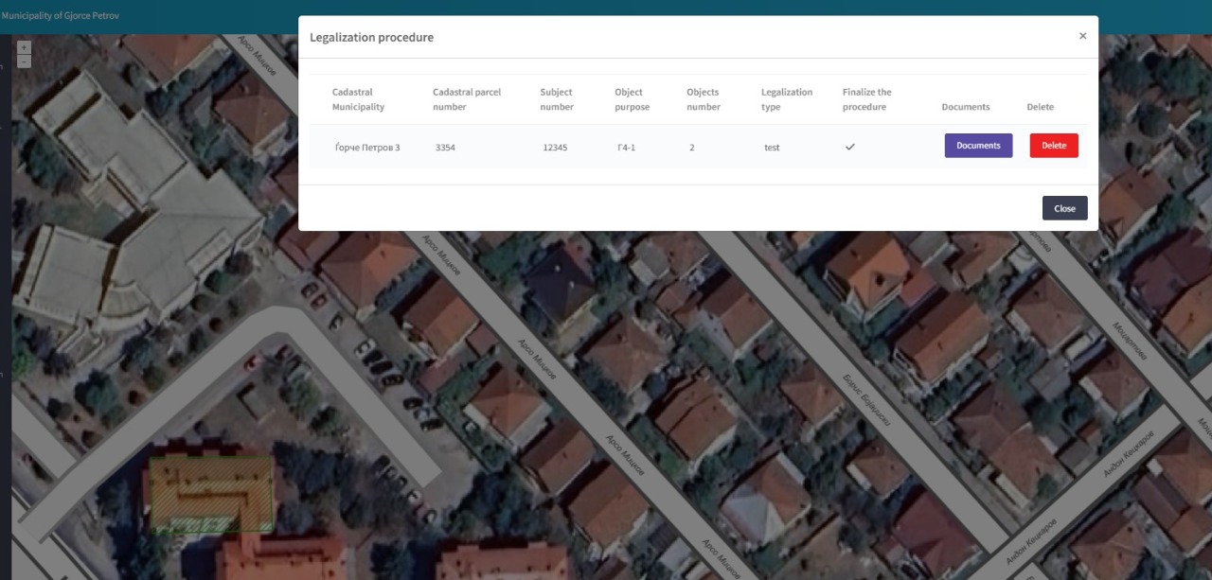Screen dimensions: 1212x580
Task: Click the objects number value 2
Action: click(692, 148)
